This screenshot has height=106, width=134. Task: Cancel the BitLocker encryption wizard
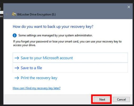point(121,99)
